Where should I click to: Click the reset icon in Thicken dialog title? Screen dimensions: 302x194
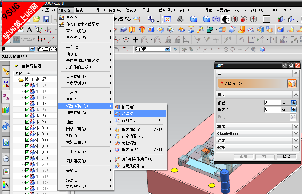click(285, 65)
